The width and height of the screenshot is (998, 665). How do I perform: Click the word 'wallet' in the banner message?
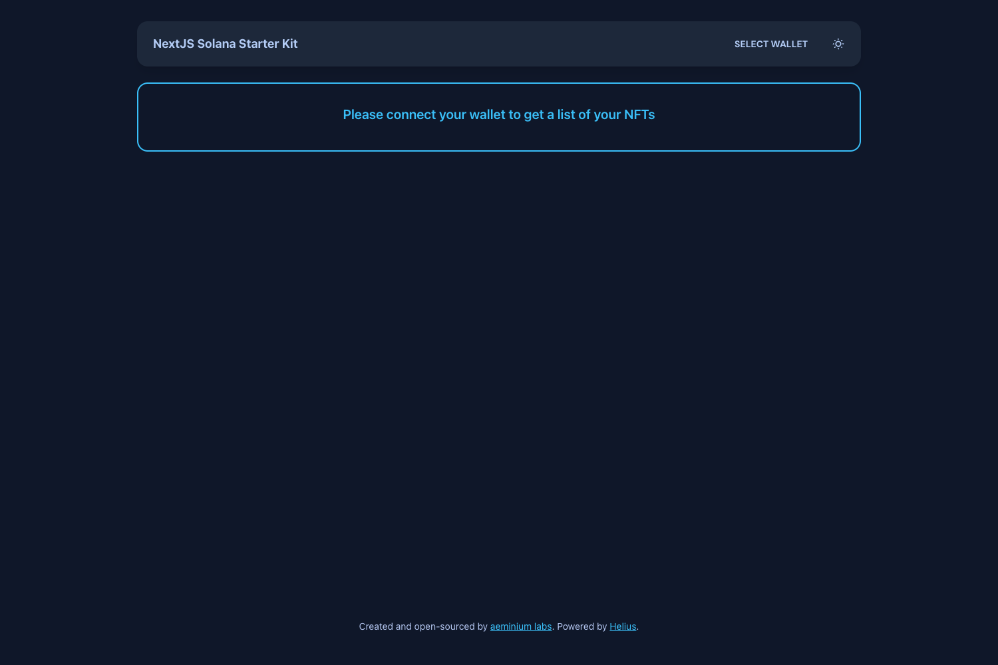pyautogui.click(x=487, y=114)
